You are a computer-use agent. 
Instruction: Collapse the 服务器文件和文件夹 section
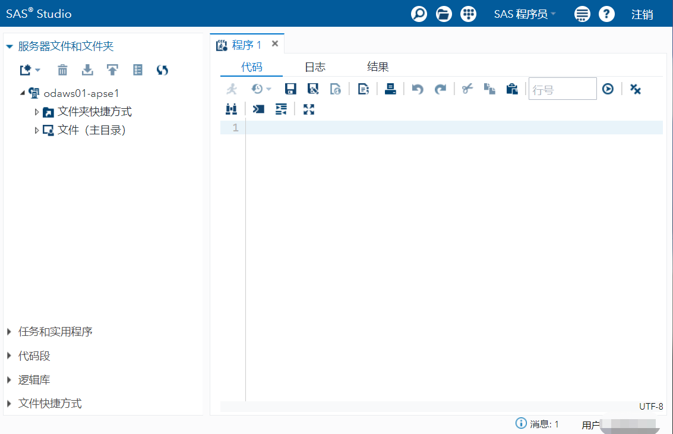tap(10, 46)
